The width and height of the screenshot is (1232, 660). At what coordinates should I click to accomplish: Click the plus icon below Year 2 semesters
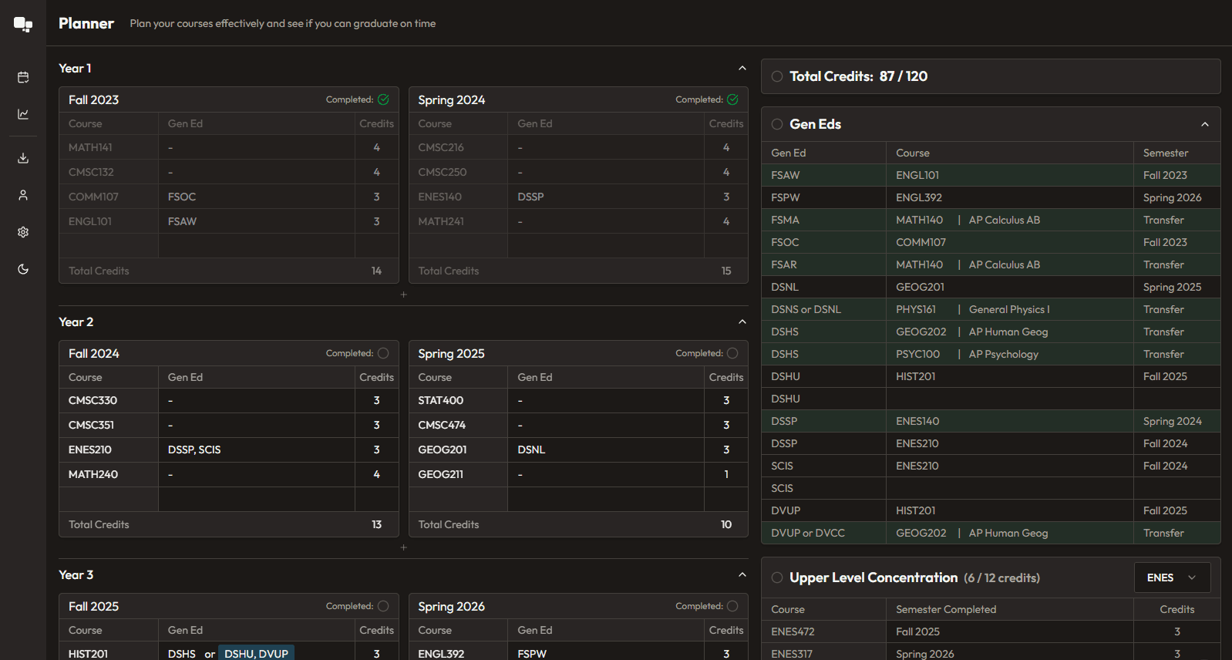click(403, 547)
